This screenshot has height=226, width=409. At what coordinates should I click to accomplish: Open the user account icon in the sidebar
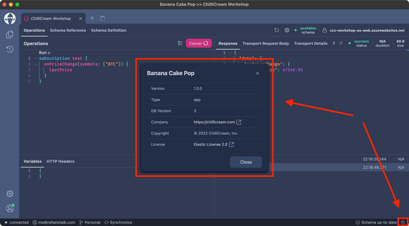click(x=10, y=208)
